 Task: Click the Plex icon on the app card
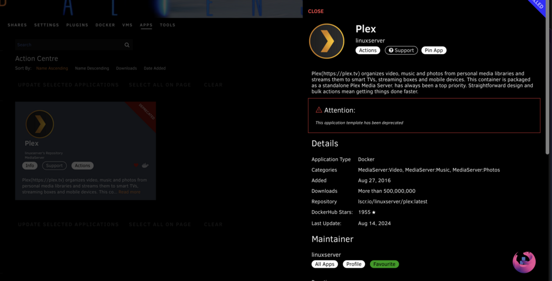click(40, 124)
